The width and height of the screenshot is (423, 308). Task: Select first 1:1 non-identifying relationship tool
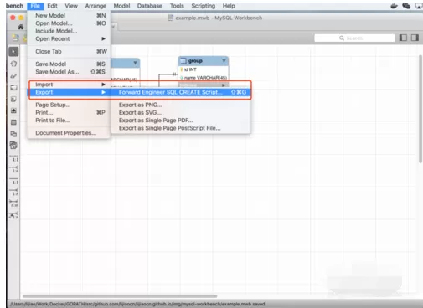(x=14, y=158)
